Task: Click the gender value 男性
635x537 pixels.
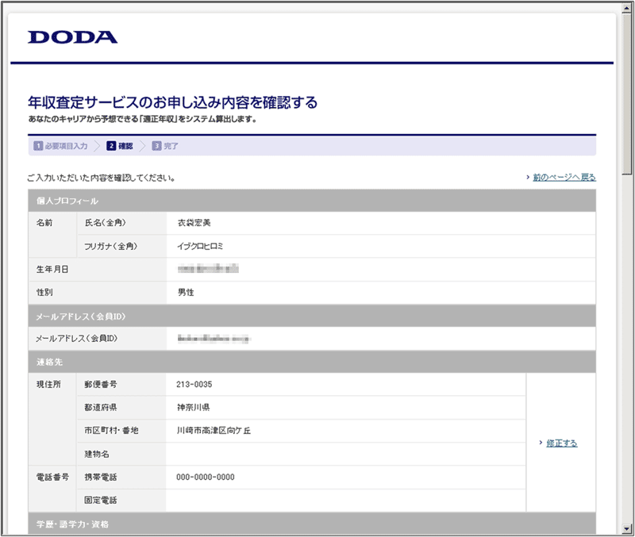Action: point(186,293)
